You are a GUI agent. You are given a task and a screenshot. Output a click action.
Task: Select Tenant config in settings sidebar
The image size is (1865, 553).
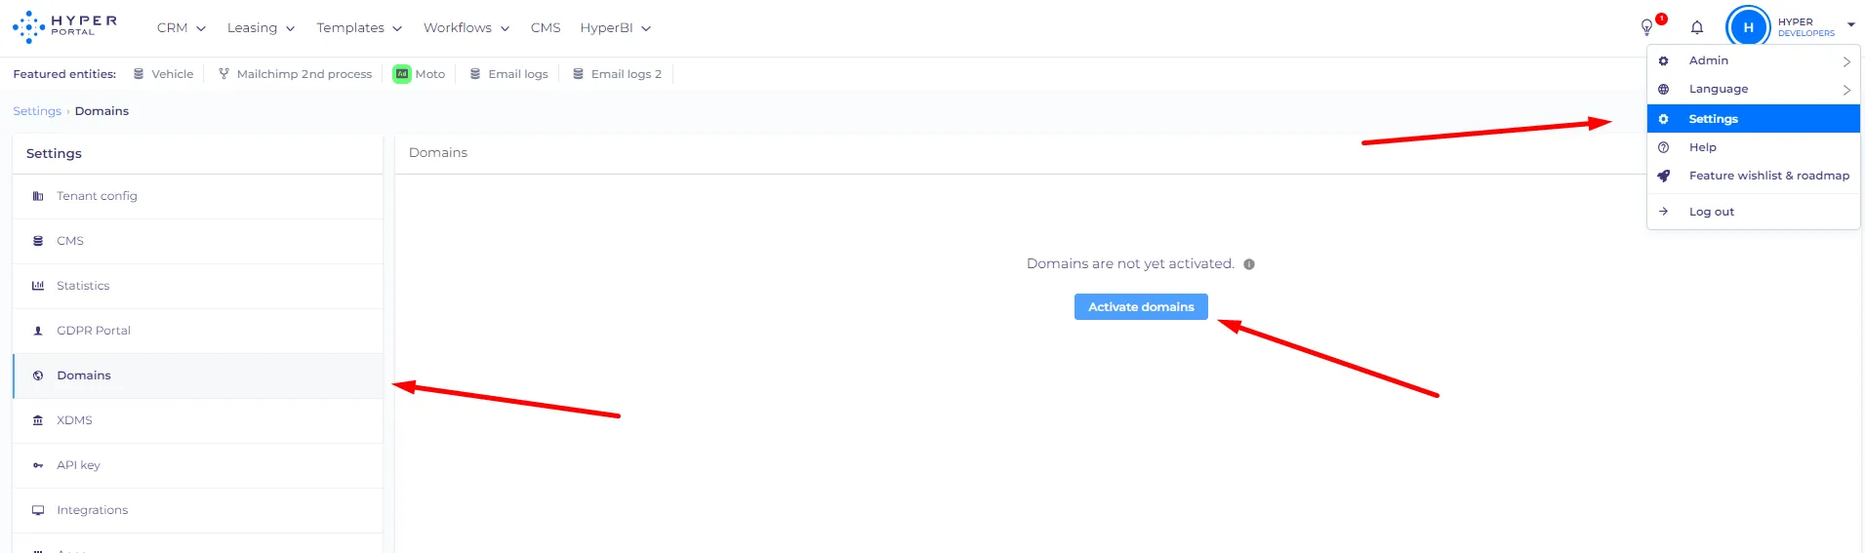coord(198,196)
